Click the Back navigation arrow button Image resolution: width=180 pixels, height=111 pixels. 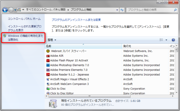click(5, 10)
